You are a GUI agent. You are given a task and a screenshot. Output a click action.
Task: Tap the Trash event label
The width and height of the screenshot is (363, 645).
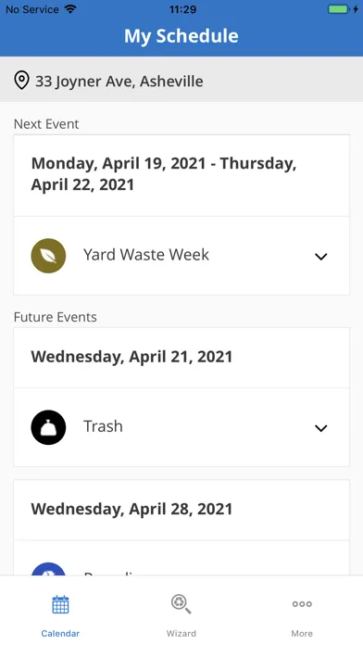[x=103, y=426]
